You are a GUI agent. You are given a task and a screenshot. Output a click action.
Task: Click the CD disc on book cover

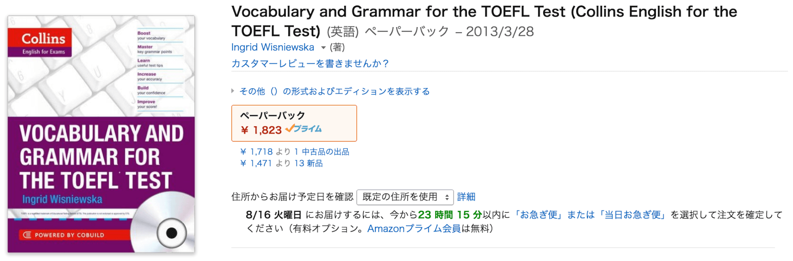pos(163,224)
